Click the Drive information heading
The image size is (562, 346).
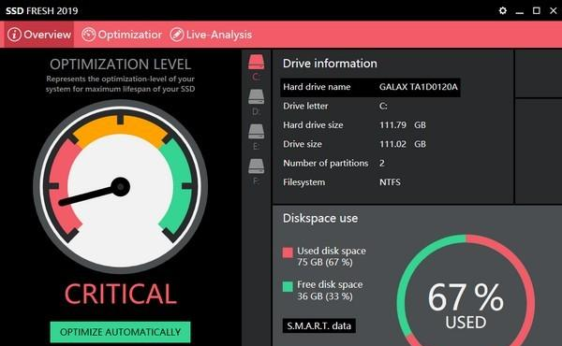(x=330, y=64)
